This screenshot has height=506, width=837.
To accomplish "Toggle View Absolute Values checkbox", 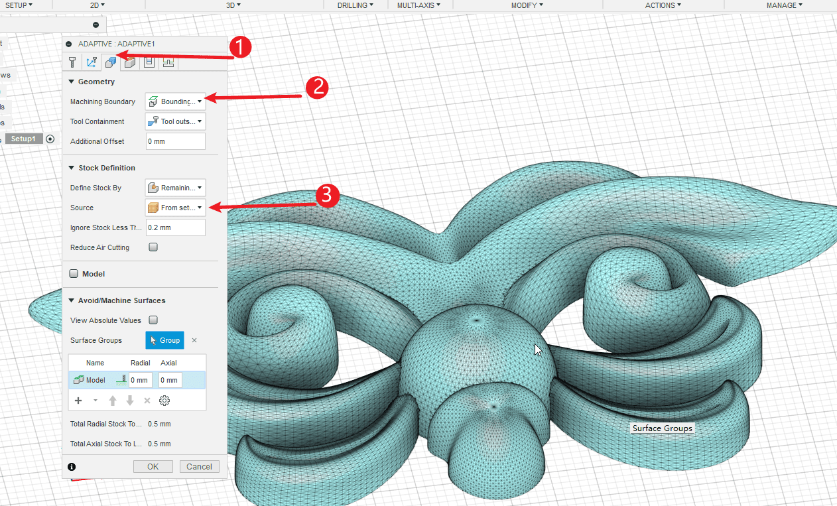I will tap(153, 320).
